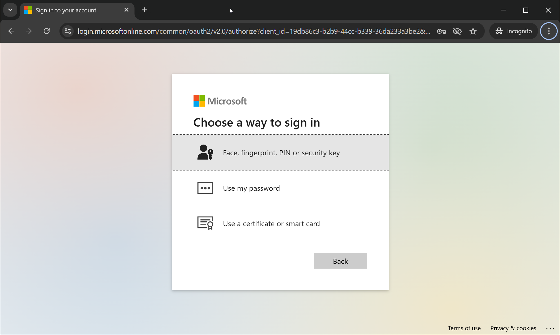Click the person-with-key passkey icon
This screenshot has height=335, width=560.
click(205, 152)
